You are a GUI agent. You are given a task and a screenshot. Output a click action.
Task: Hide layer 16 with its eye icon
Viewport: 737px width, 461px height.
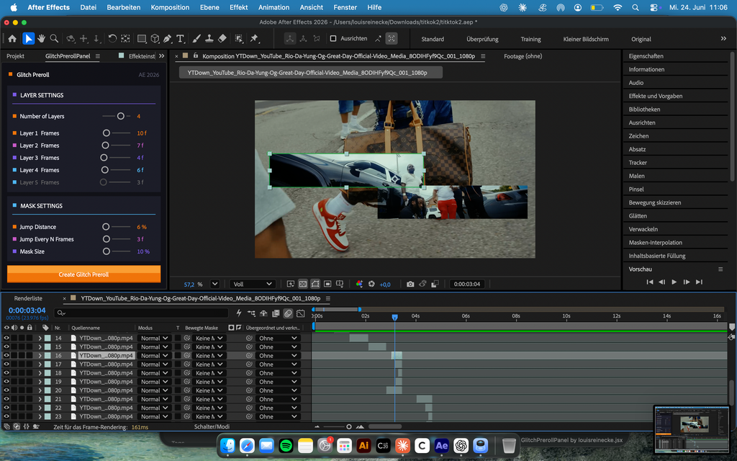point(6,355)
